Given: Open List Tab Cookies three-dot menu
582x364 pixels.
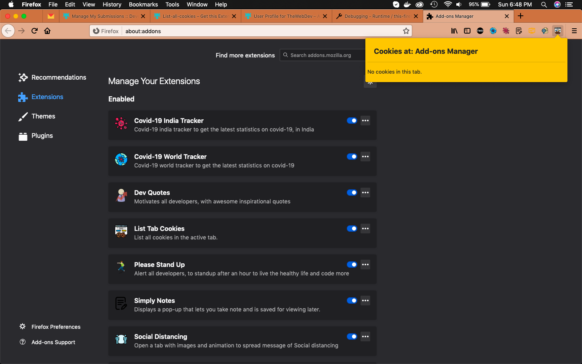Looking at the screenshot, I should coord(365,229).
